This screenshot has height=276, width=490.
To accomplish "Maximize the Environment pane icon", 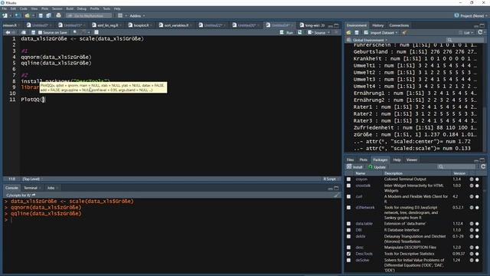I will [482, 25].
